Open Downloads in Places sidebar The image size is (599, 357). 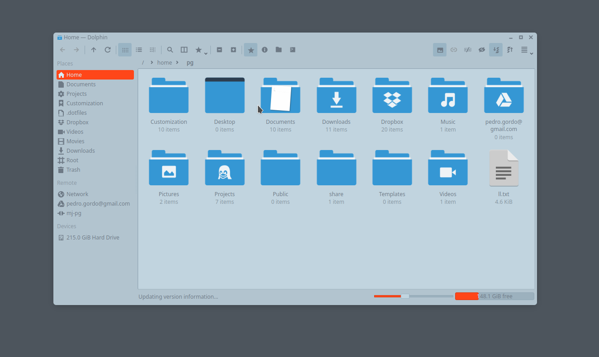pyautogui.click(x=95, y=151)
